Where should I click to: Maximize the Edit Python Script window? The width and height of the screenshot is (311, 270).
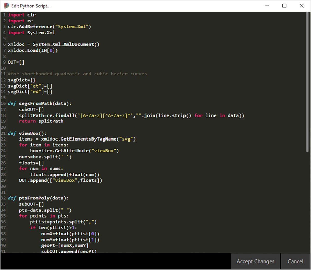pos(284,6)
